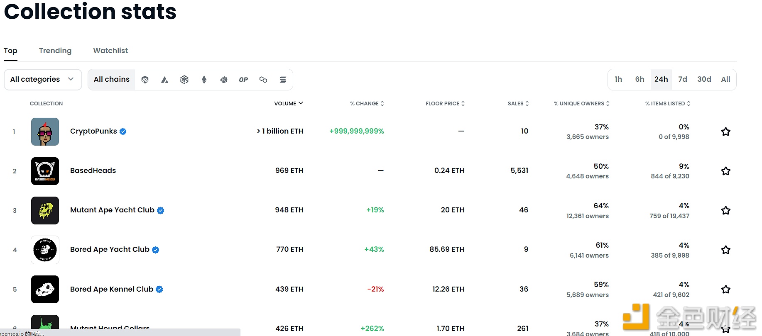Toggle watchlist star for Mutant Ape Yacht Club
The height and width of the screenshot is (336, 762).
726,210
